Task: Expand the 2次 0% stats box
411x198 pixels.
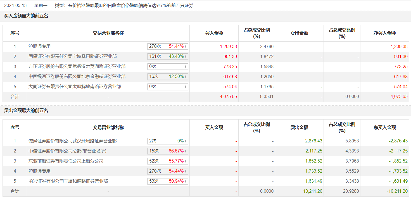Action: [168, 141]
